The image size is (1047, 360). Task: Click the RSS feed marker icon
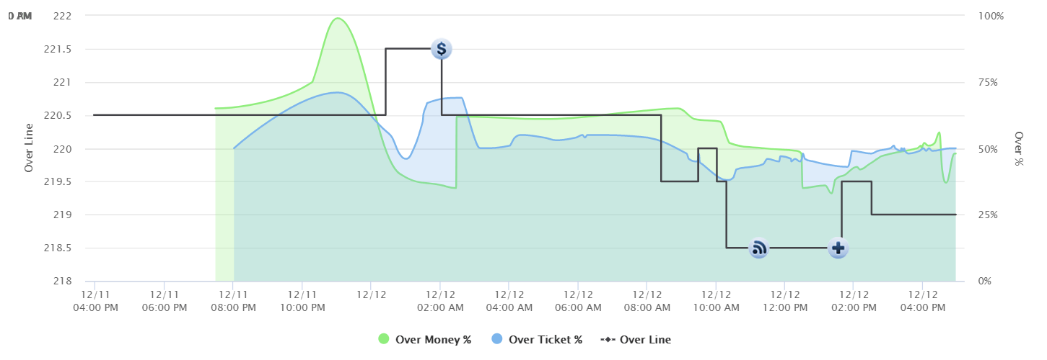[x=758, y=248]
